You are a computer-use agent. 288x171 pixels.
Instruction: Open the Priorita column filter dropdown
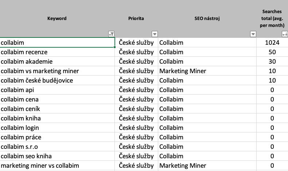[x=155, y=34]
